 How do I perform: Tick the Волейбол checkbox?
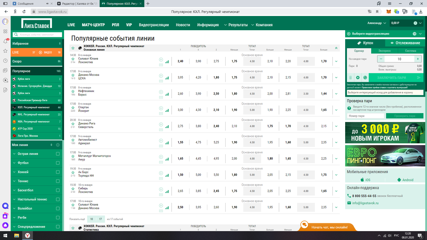tap(58, 208)
